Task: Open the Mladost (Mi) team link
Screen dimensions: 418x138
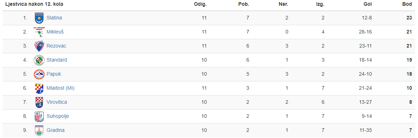Action: click(60, 88)
